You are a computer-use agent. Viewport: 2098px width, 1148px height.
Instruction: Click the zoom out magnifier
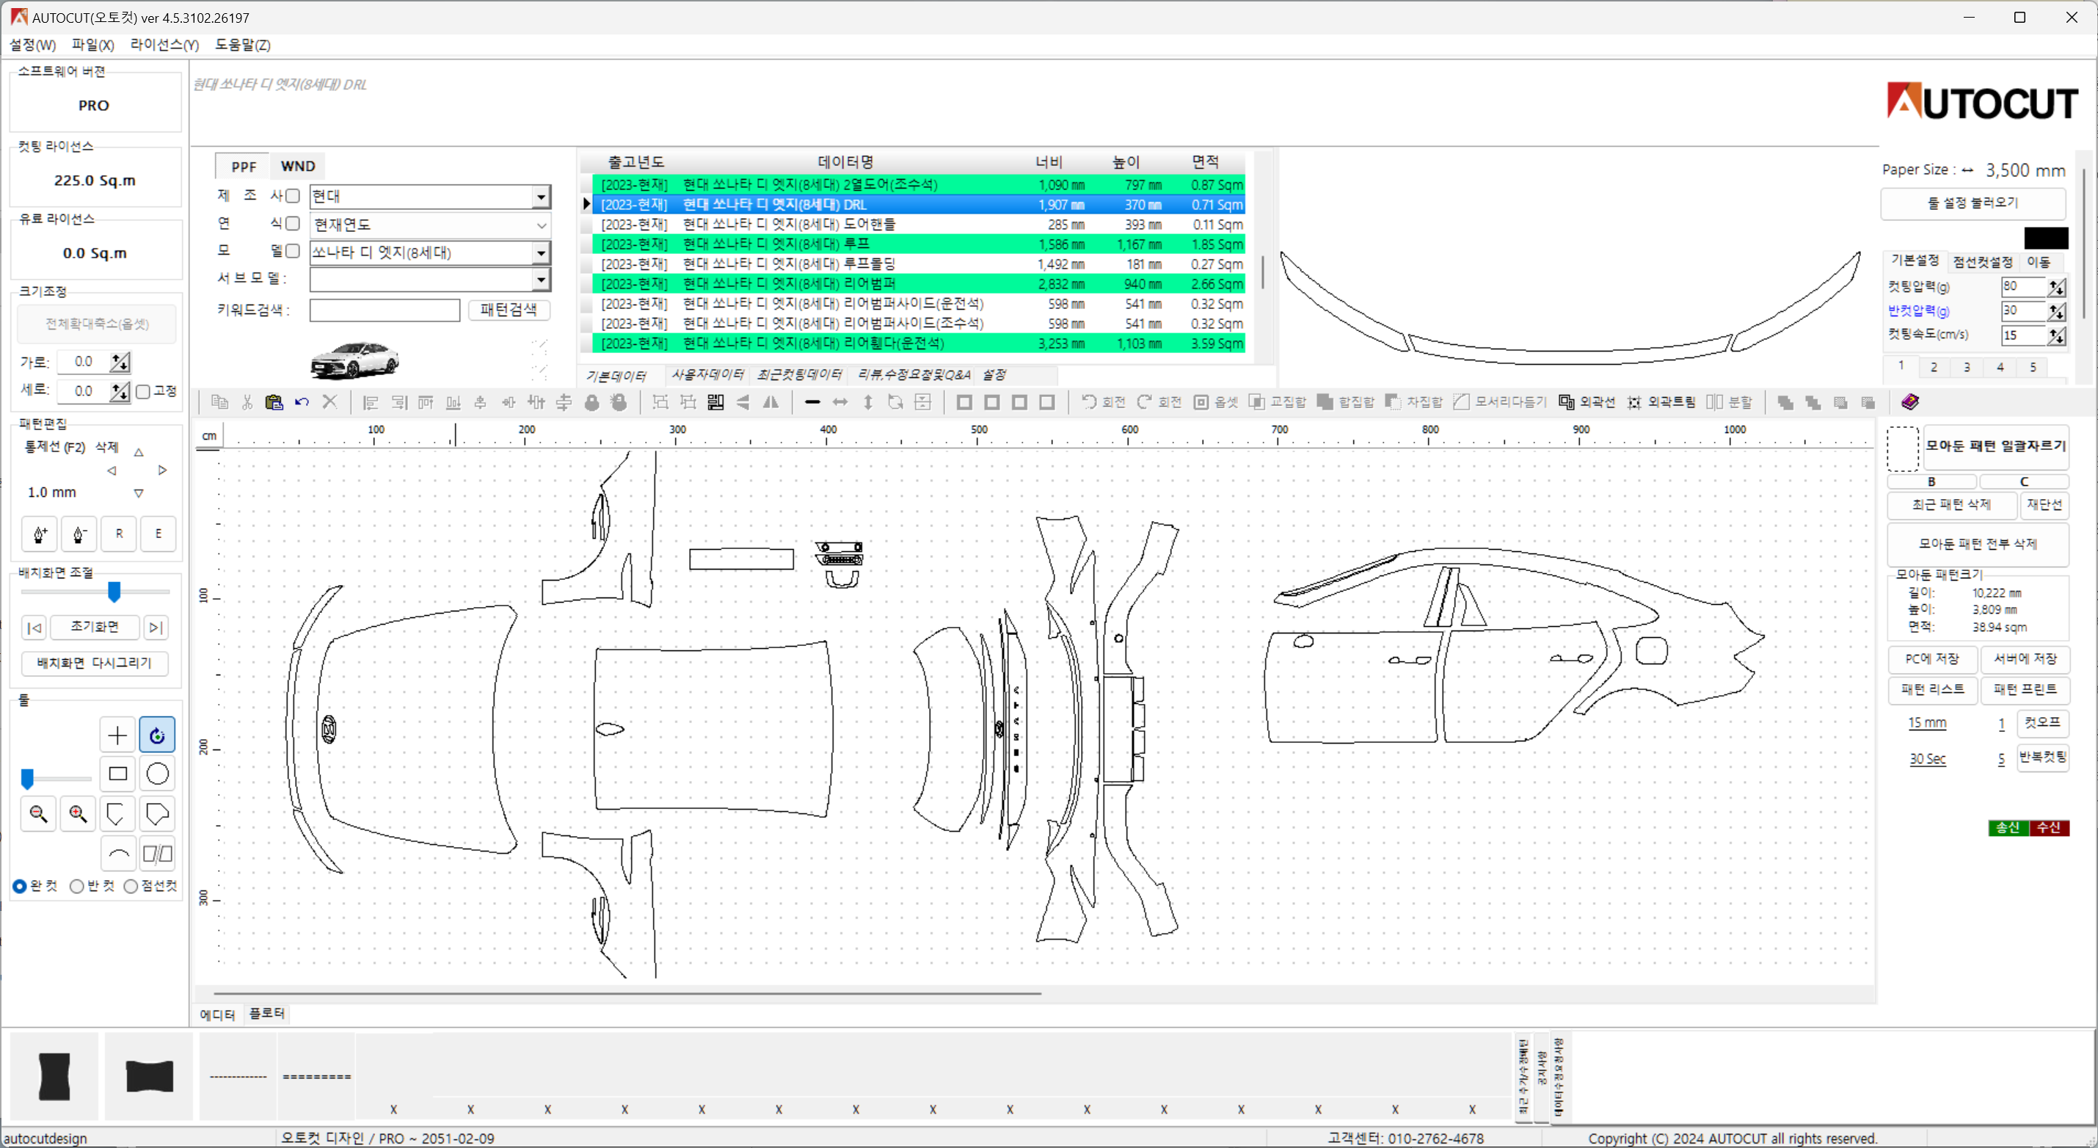click(38, 813)
